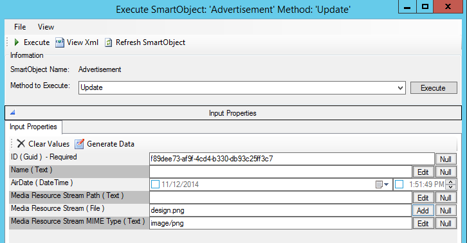Minimize the Execute SmartObject window
467x243 pixels.
pos(407,6)
